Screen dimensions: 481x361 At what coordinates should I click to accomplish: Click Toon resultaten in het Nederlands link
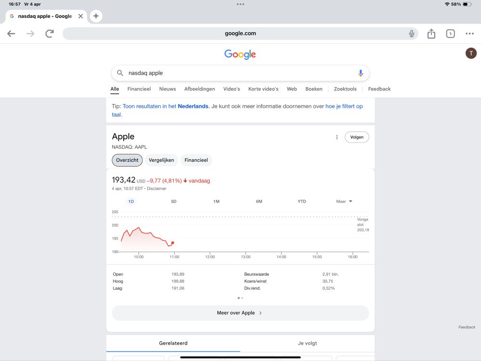click(x=165, y=106)
